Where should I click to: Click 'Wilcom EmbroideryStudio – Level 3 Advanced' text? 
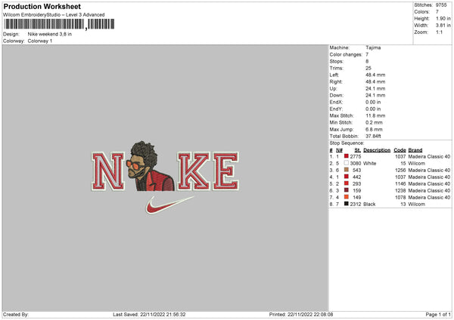click(54, 15)
